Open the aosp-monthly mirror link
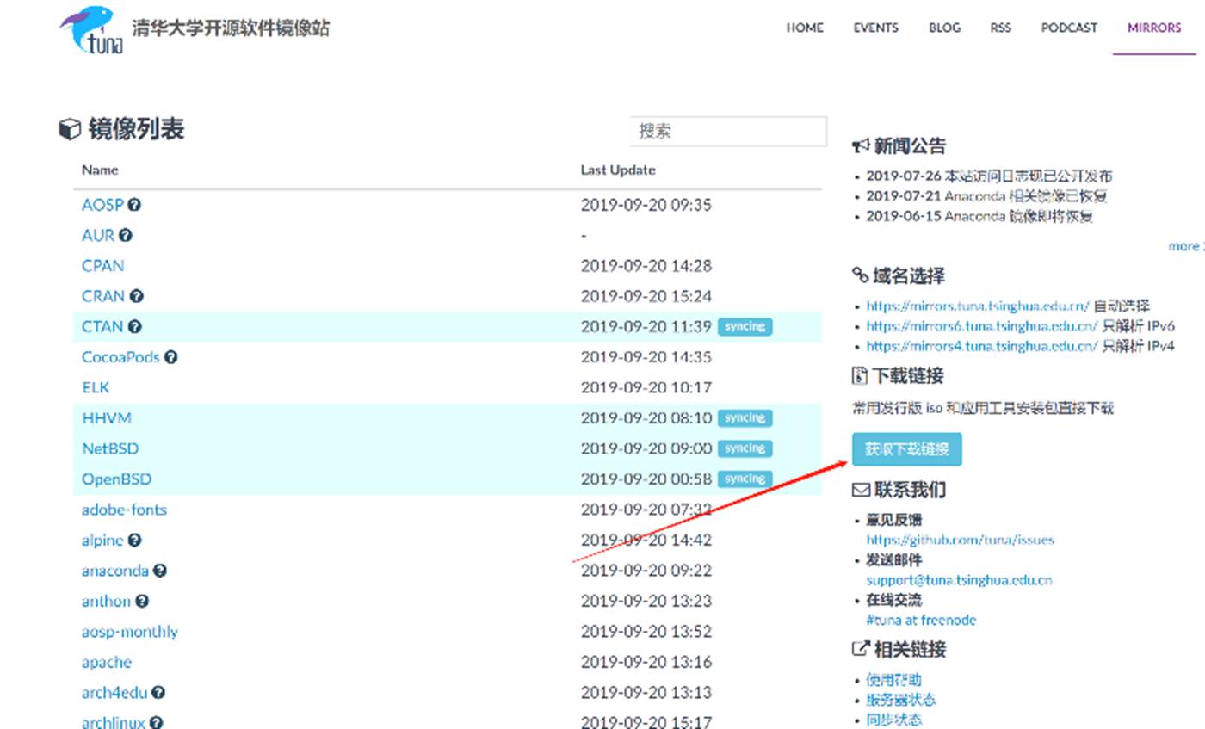 click(130, 632)
